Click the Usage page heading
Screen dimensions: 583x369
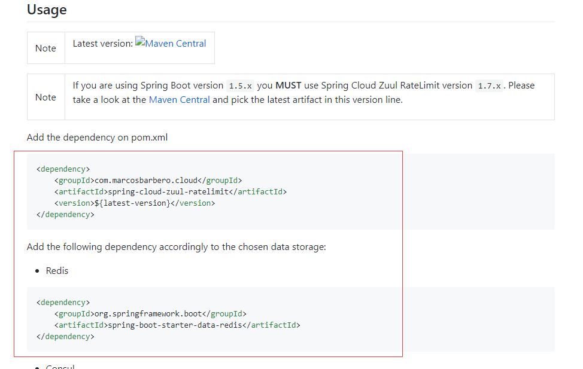(x=47, y=10)
